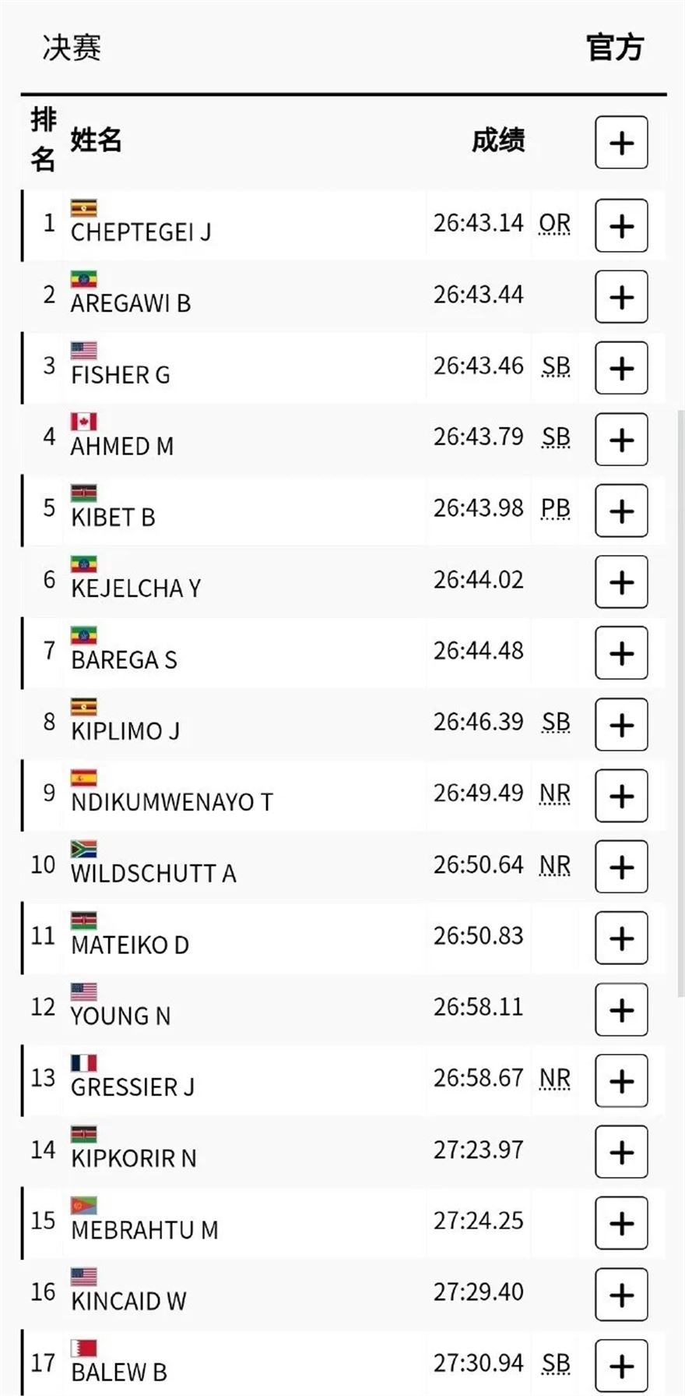Expand NDIKUMWENAYO T row details
Viewport: 685px width, 1396px height.
tap(621, 796)
